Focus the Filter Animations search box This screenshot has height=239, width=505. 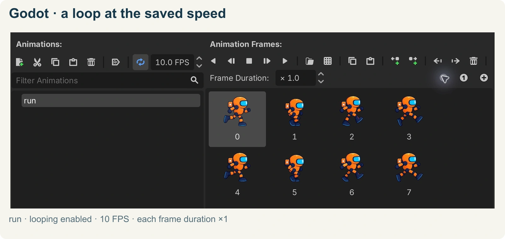[107, 81]
